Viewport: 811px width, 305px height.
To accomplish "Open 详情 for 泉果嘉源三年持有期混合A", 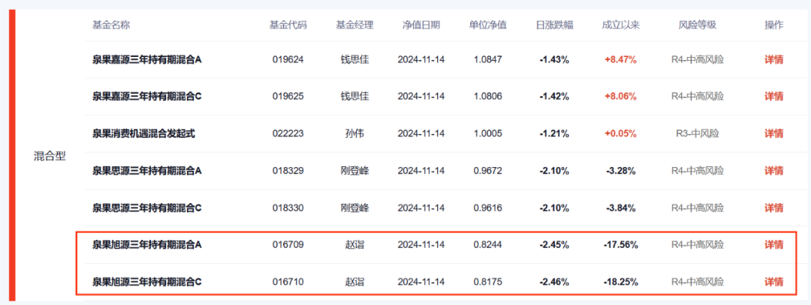I will coord(773,59).
